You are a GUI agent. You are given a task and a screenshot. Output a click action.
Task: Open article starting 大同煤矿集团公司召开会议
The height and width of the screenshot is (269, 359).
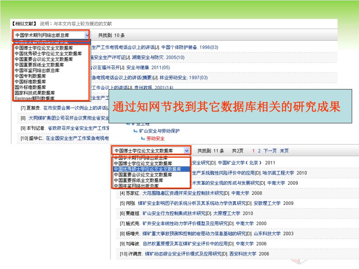[x=69, y=118]
